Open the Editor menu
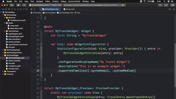The height and width of the screenshot is (99, 176). (48, 1)
